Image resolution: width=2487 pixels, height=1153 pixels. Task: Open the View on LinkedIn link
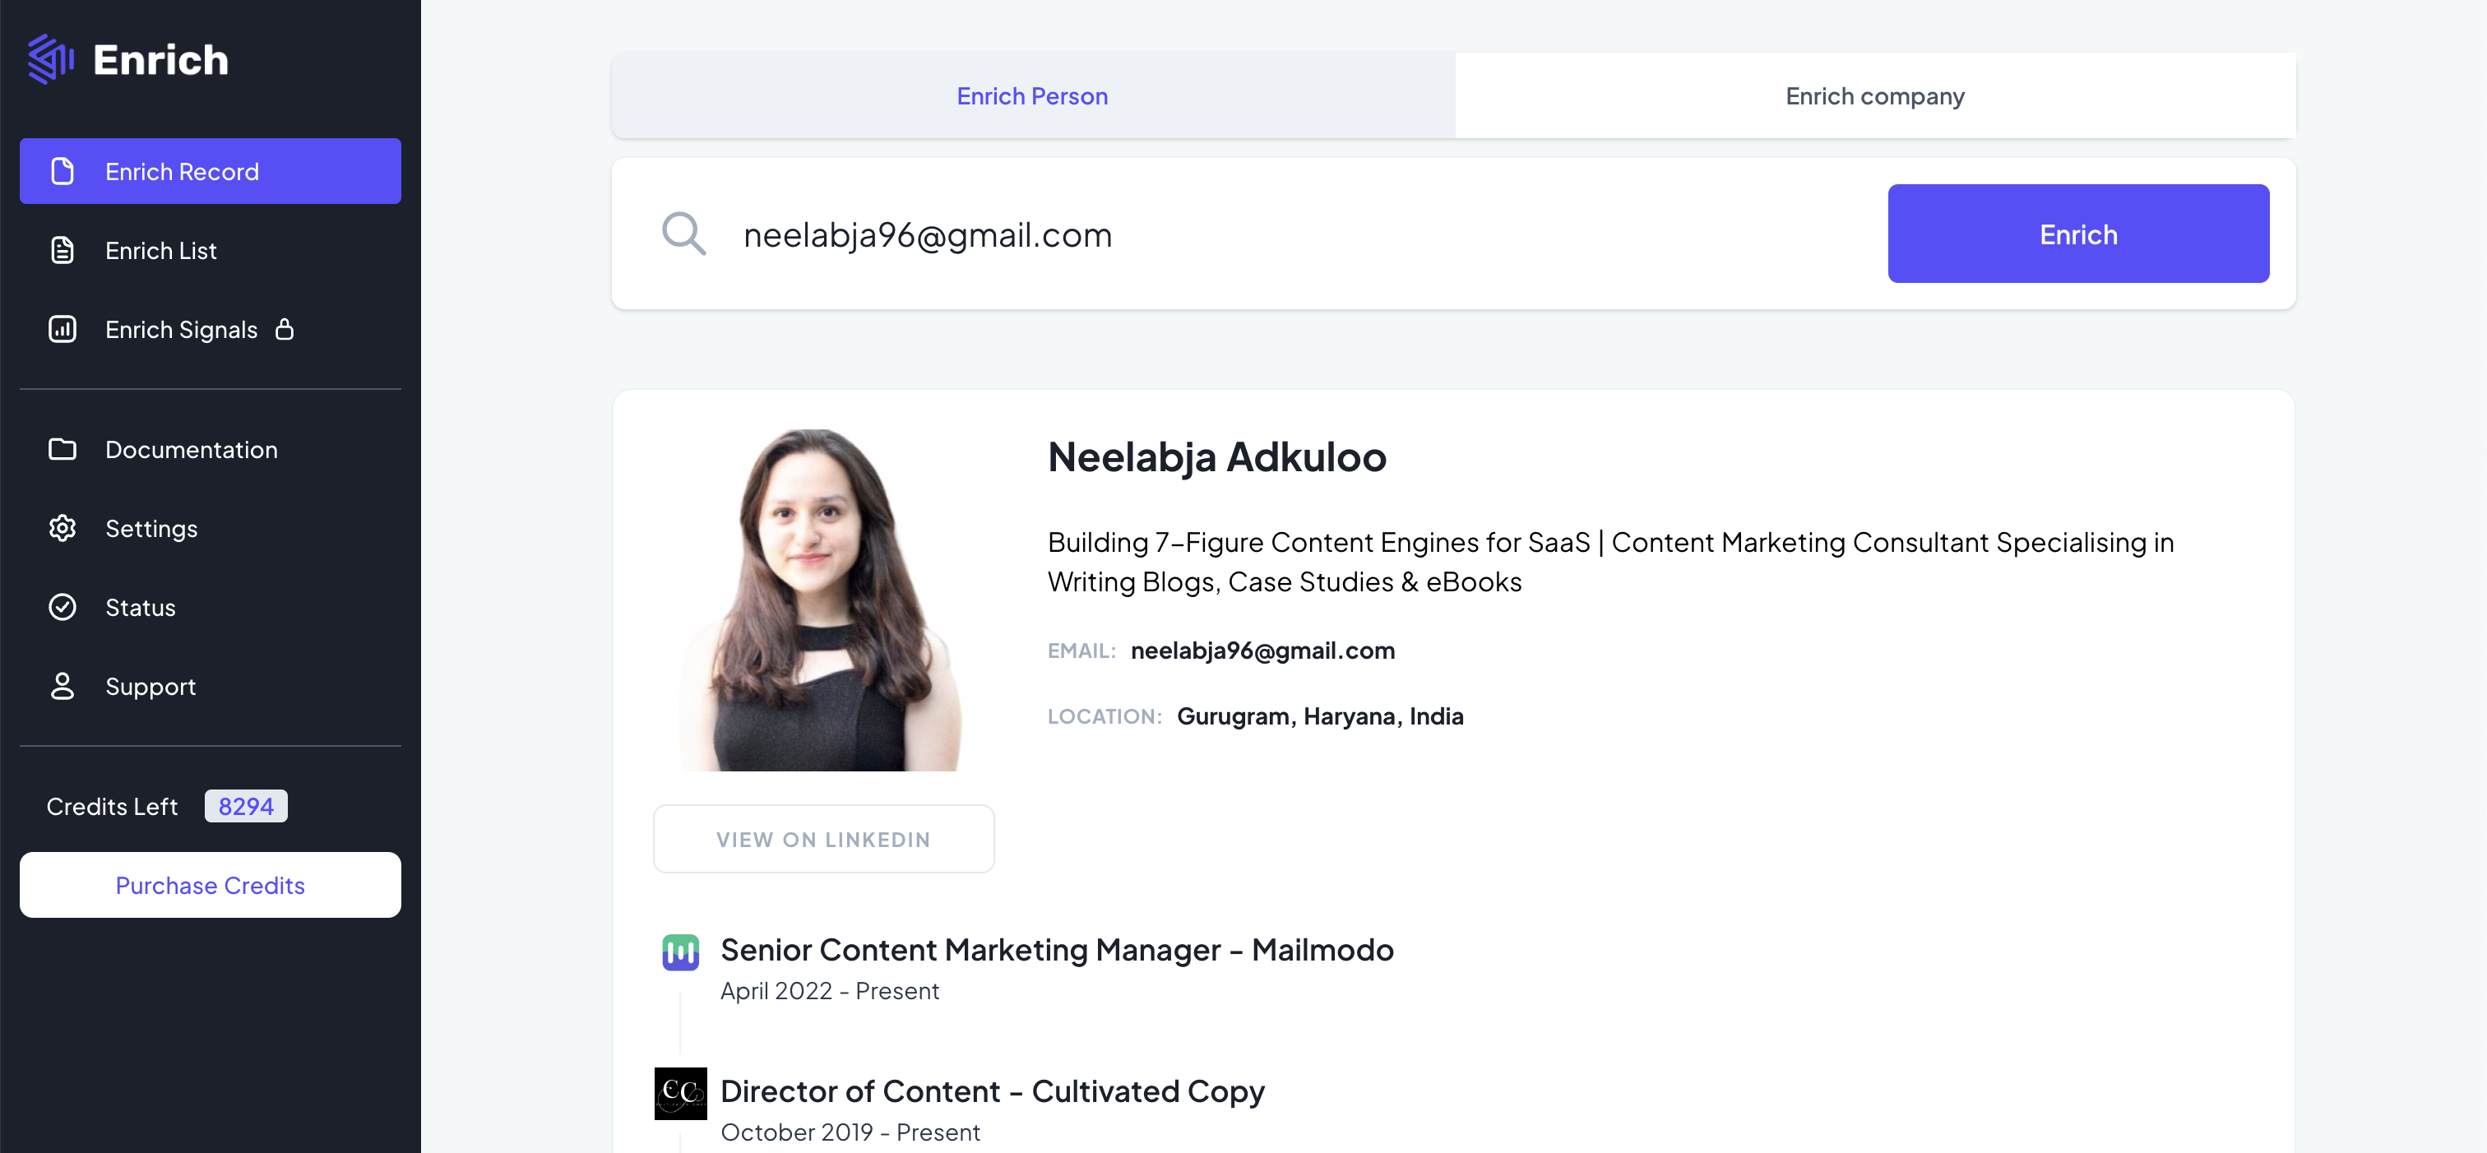pos(823,839)
